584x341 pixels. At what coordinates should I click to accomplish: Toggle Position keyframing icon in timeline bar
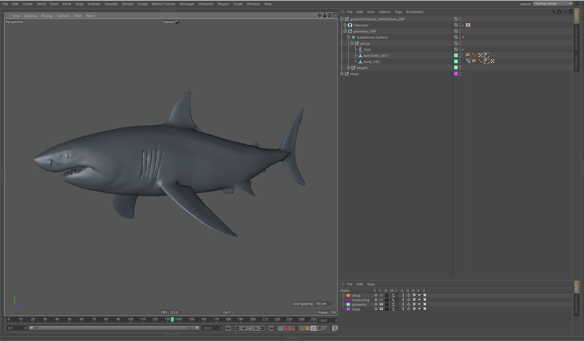pyautogui.click(x=301, y=328)
